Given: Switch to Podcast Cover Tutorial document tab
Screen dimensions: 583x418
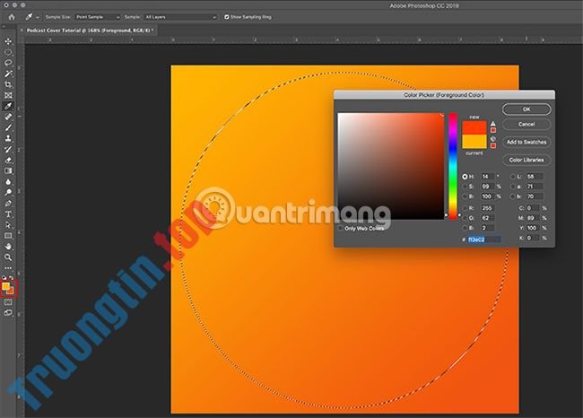Looking at the screenshot, I should click(89, 30).
